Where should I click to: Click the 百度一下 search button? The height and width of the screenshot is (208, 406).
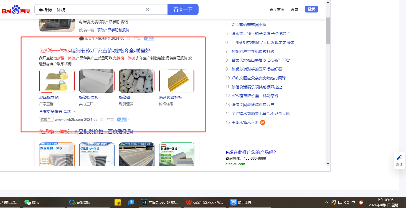point(183,9)
